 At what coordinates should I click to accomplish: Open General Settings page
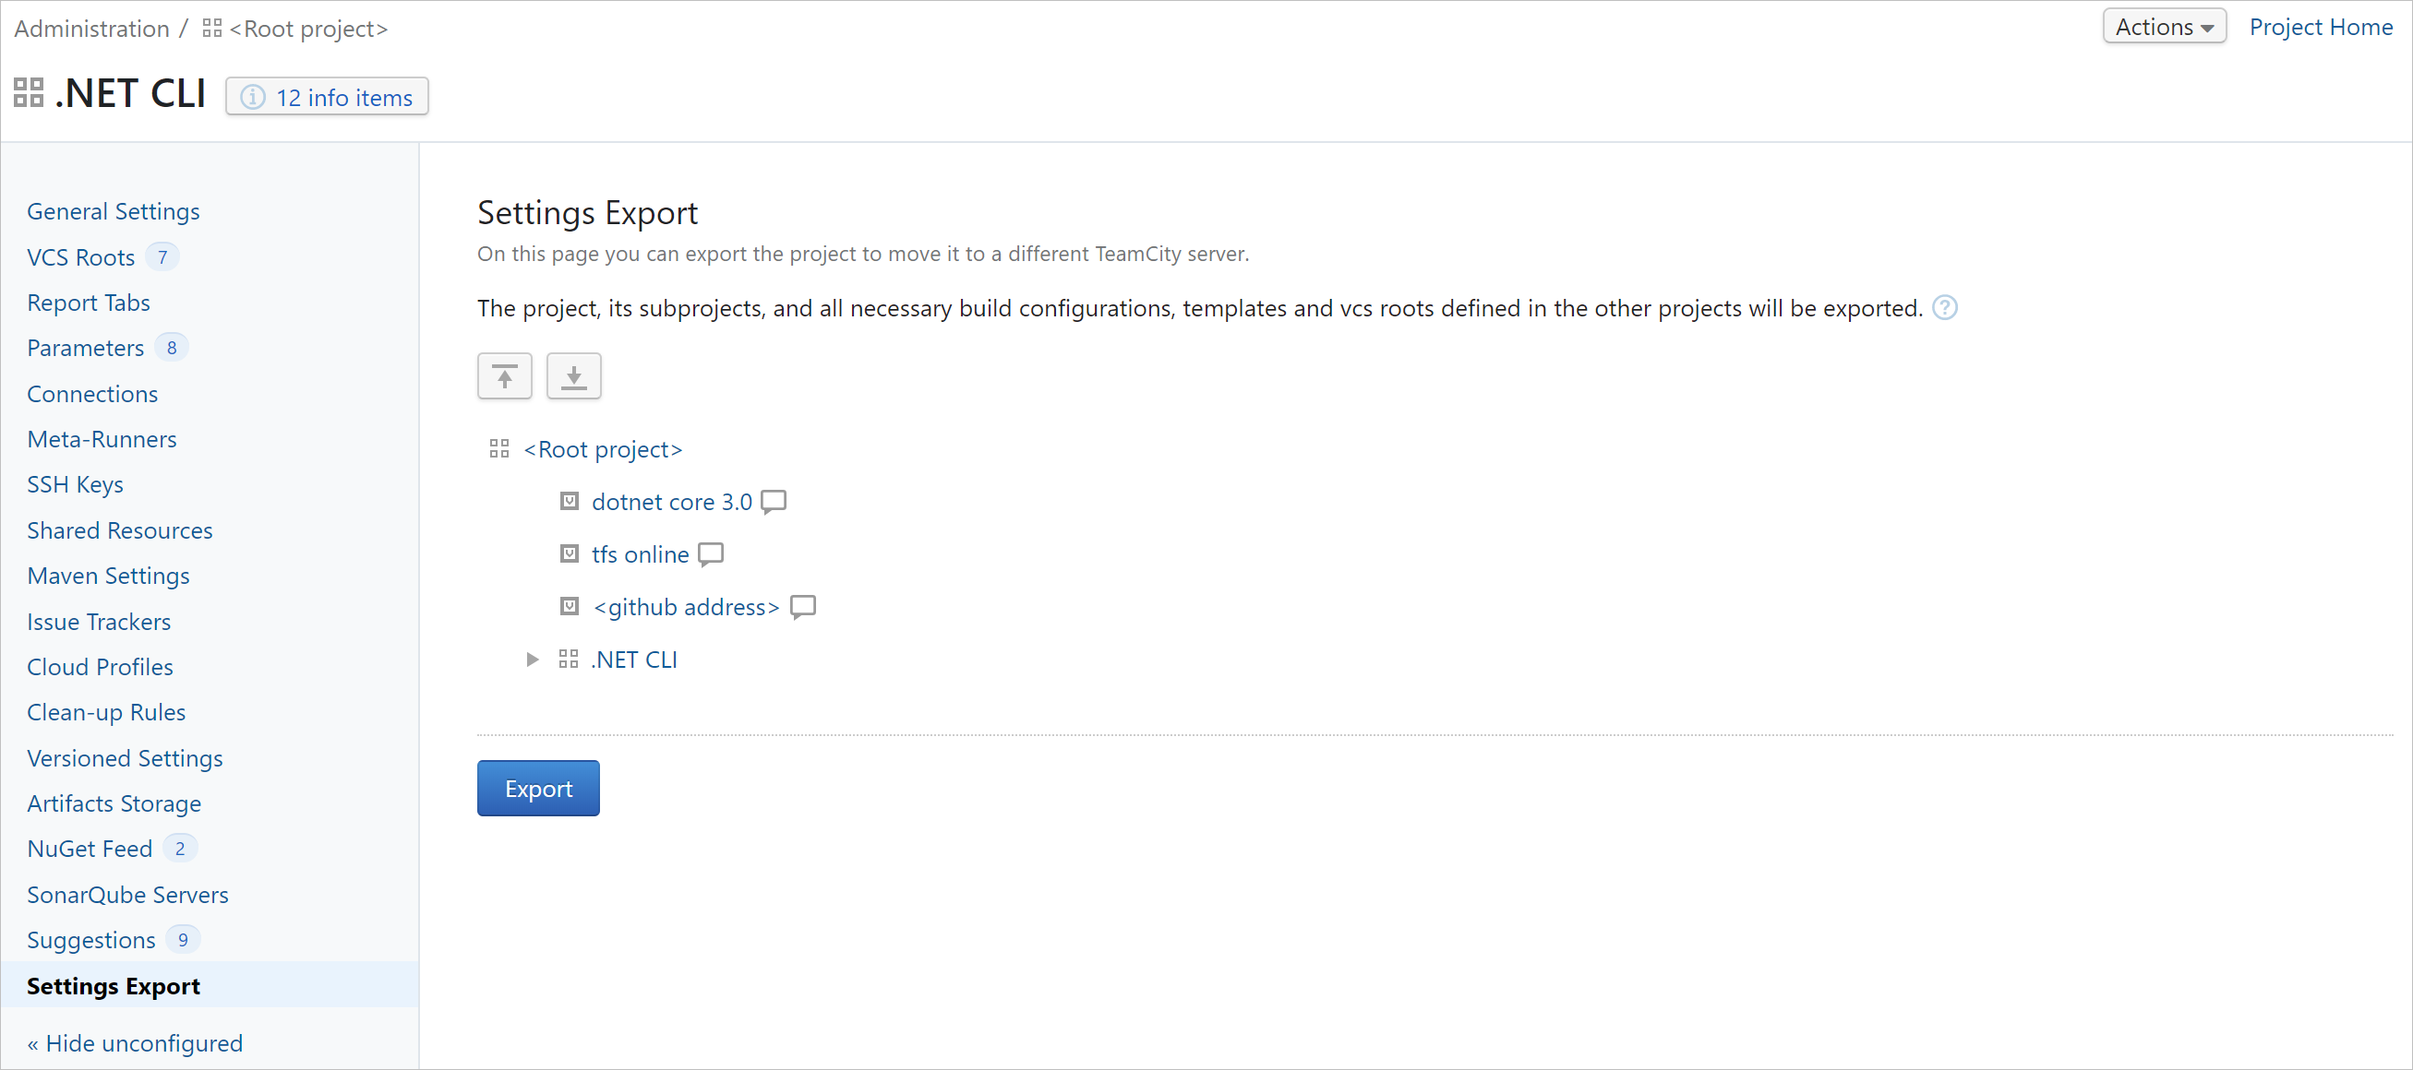(x=114, y=210)
